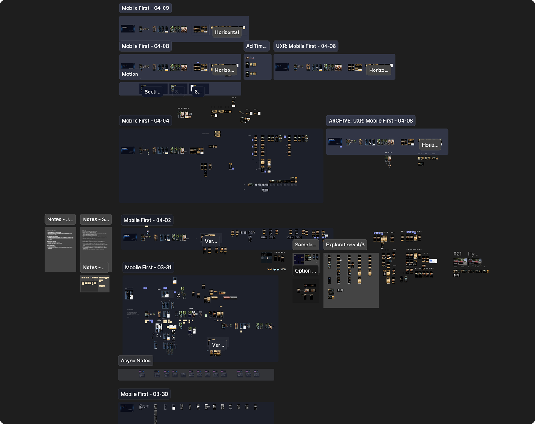The height and width of the screenshot is (424, 535).
Task: Click the "Mobile First - 04-02" section label
Action: pos(147,220)
